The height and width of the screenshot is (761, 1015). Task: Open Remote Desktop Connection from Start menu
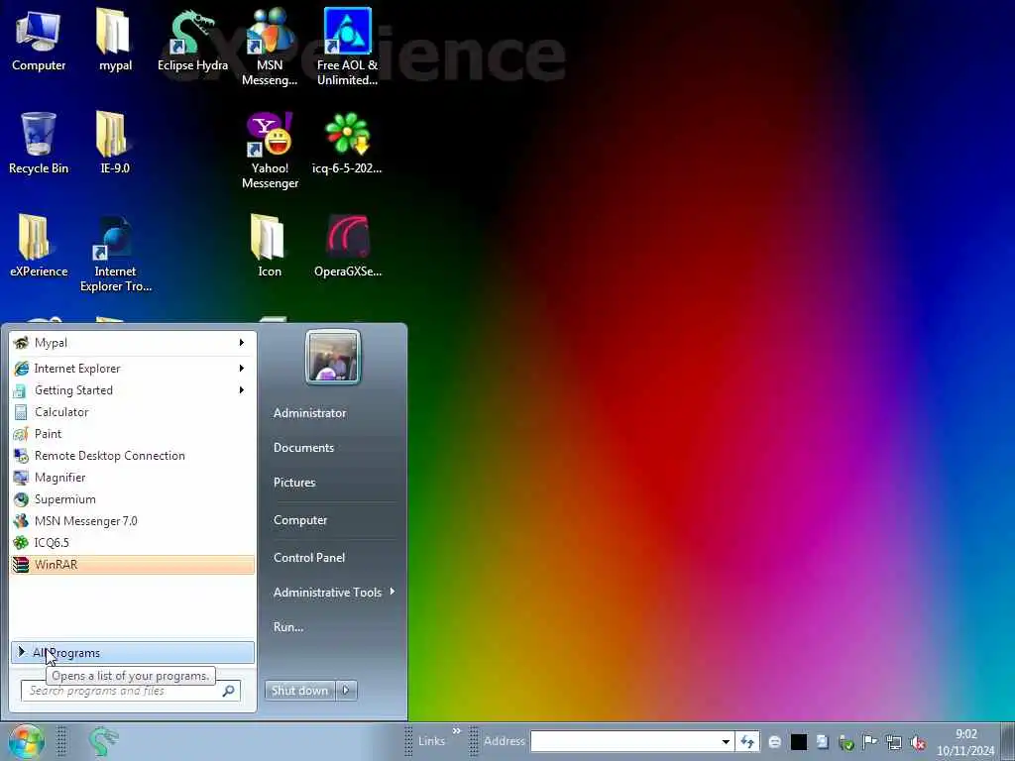133,456
